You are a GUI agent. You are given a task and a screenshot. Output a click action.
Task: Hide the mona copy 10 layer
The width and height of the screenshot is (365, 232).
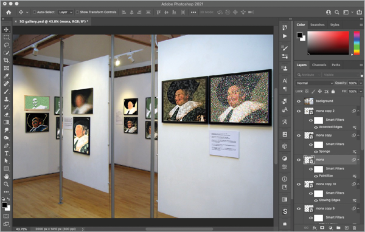click(x=299, y=185)
